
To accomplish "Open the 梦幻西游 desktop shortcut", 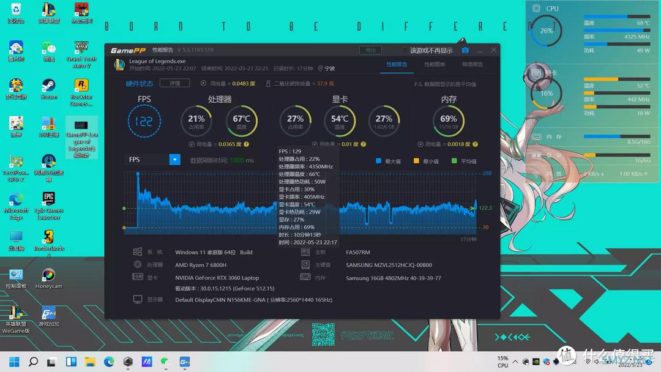I will (16, 89).
